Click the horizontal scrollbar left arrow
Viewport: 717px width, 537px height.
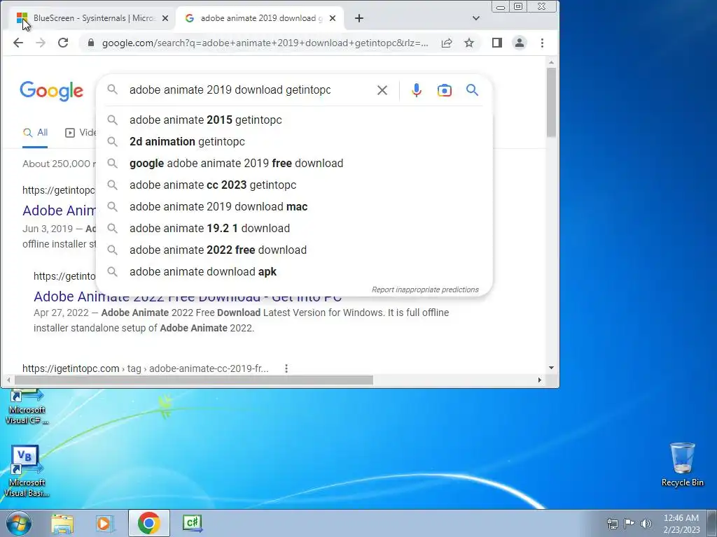[8, 380]
